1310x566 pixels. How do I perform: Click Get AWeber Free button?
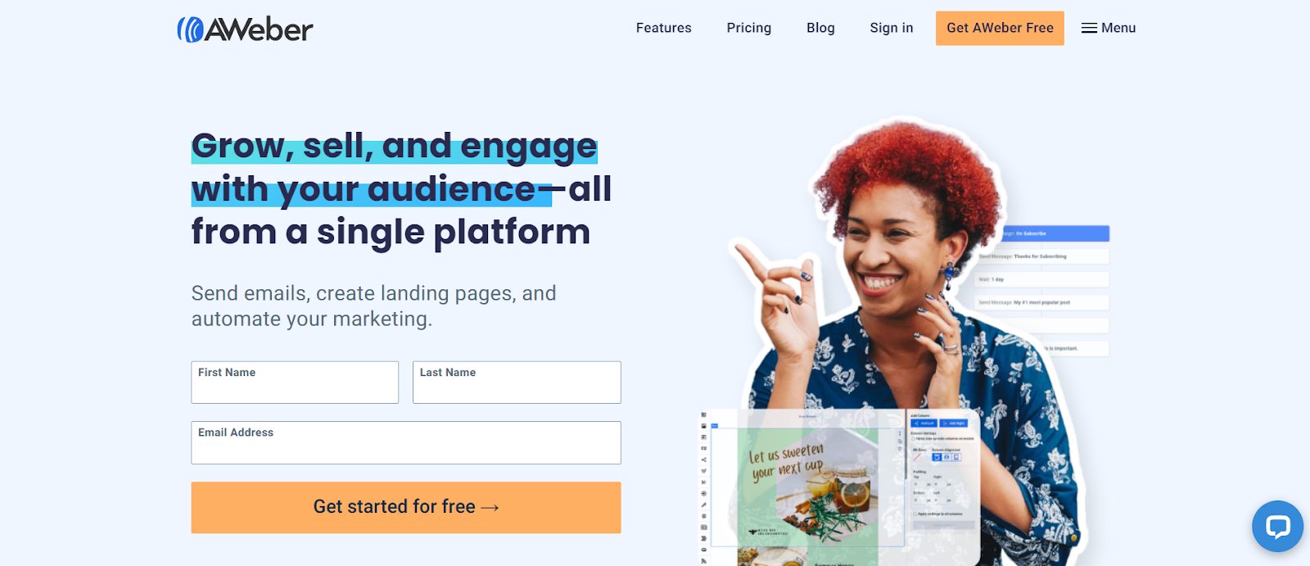click(x=1000, y=28)
